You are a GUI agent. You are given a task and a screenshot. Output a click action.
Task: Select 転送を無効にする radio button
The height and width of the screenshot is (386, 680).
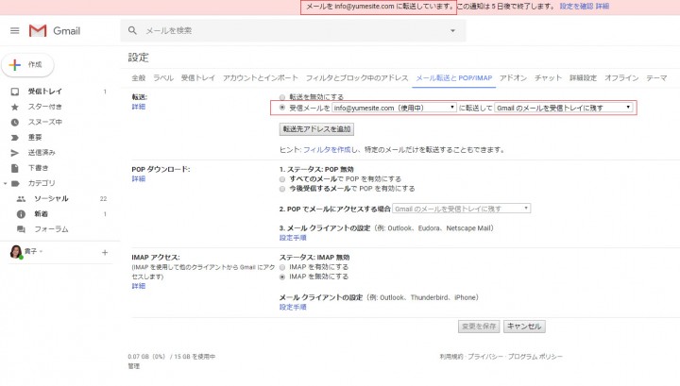pyautogui.click(x=282, y=97)
